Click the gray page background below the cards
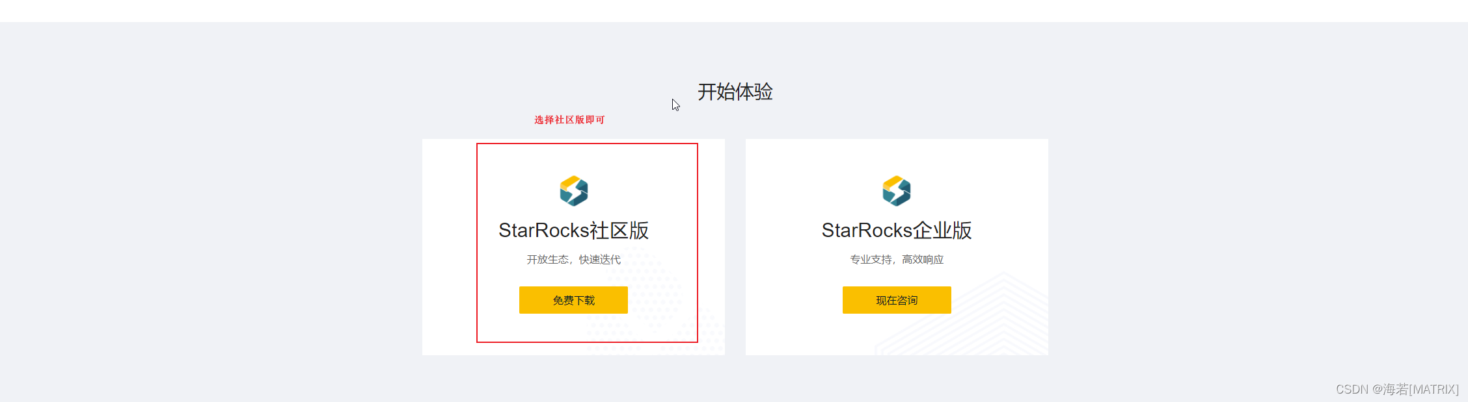The height and width of the screenshot is (402, 1468). [x=734, y=378]
